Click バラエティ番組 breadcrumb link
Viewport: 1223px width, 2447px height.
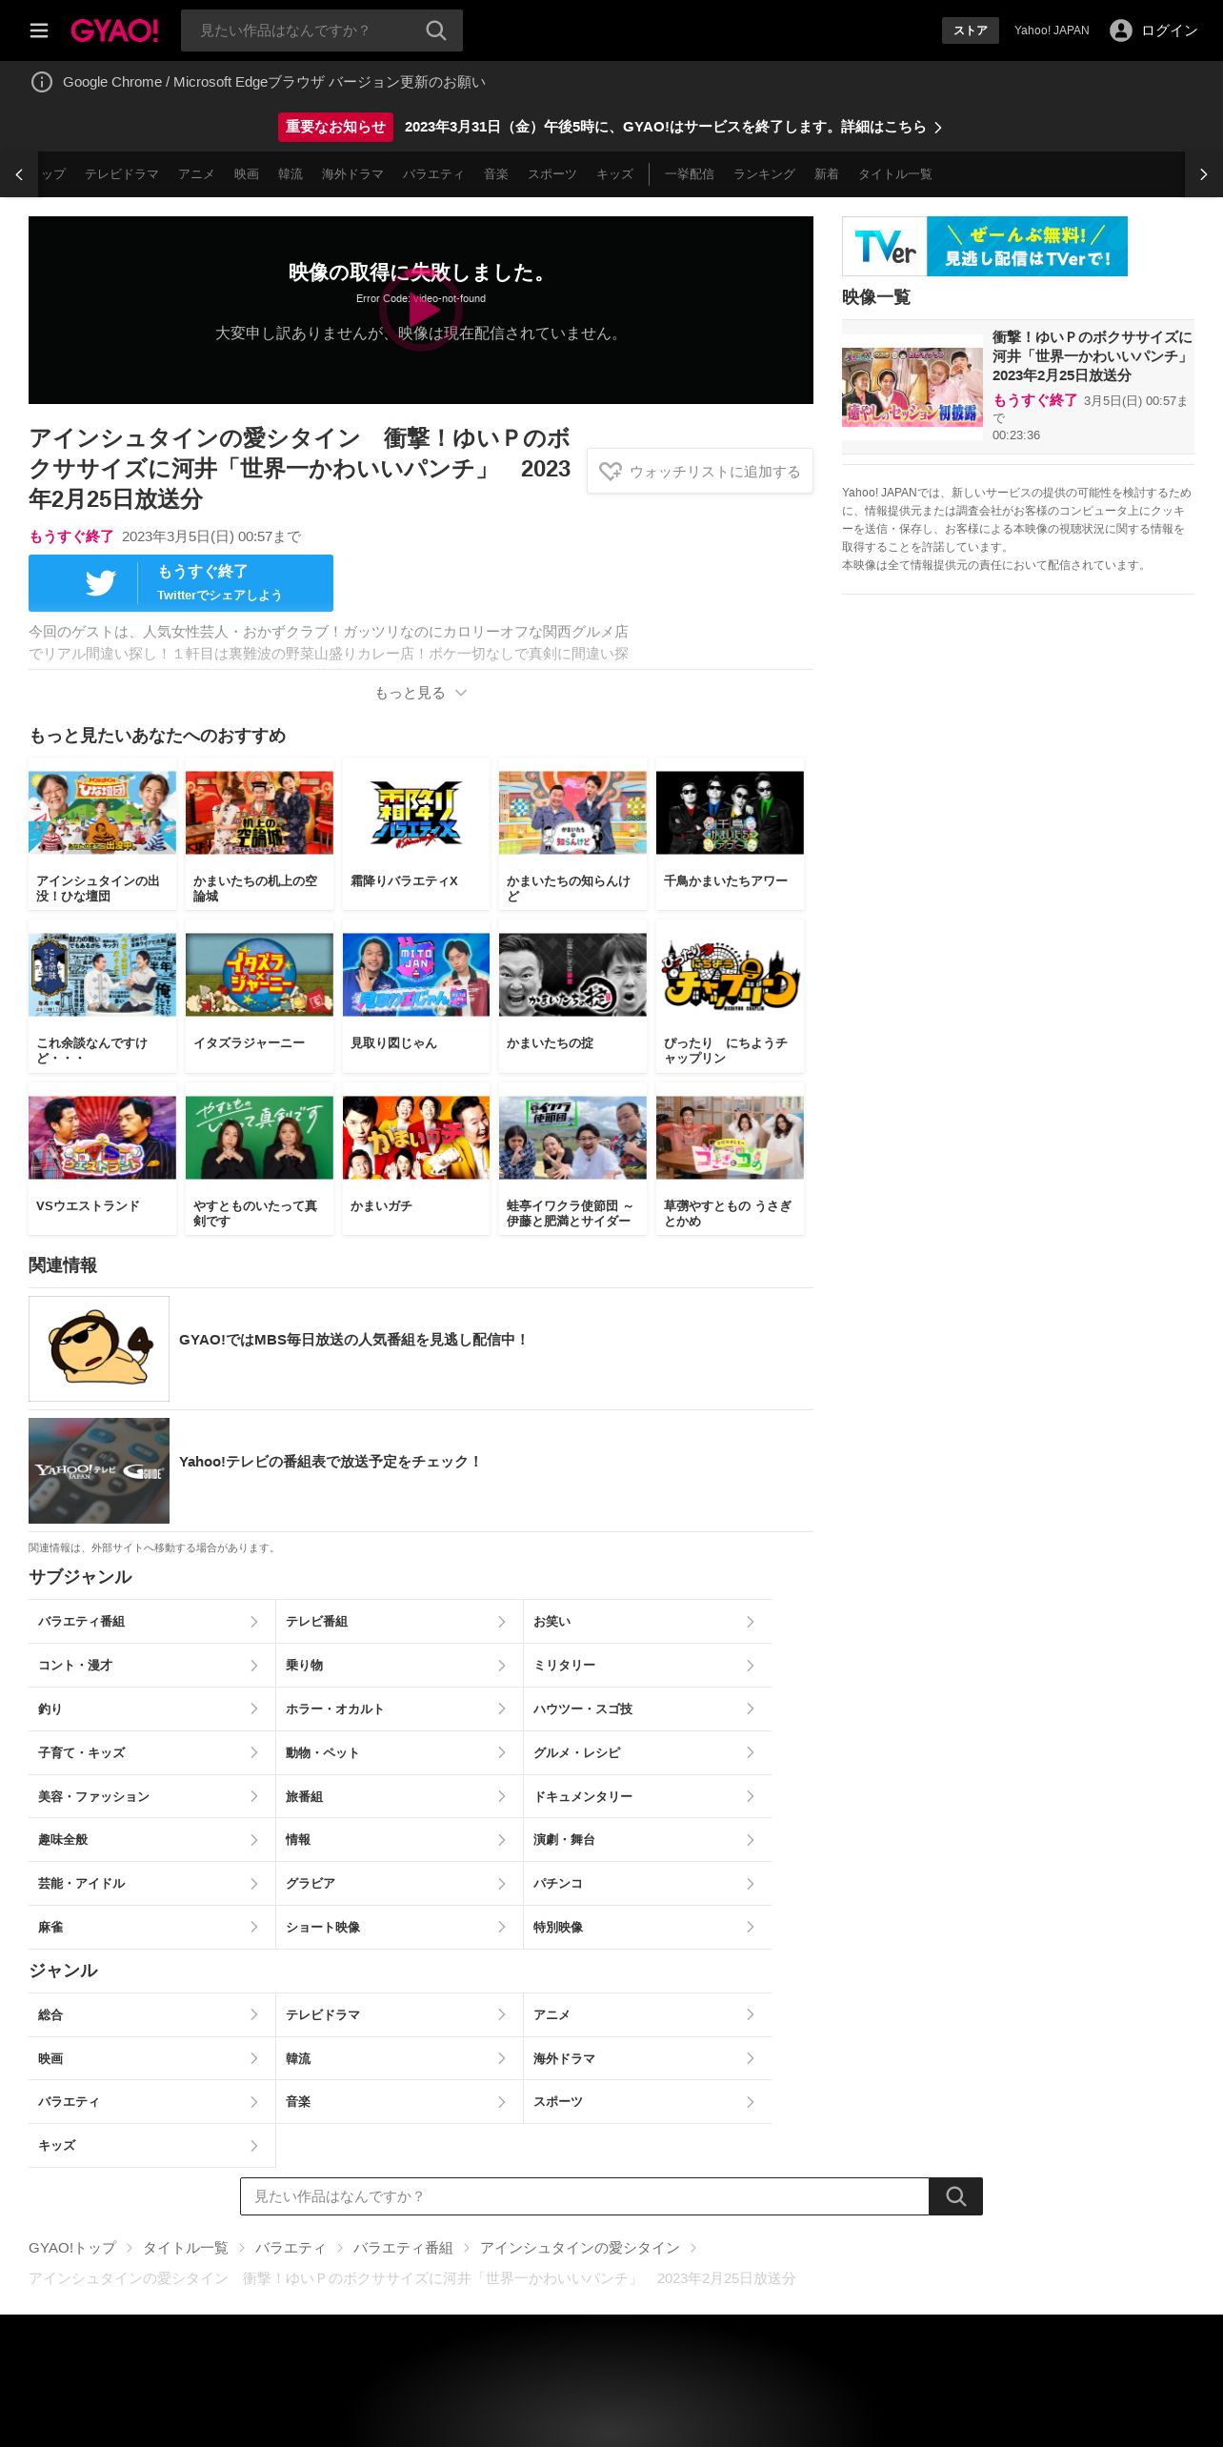[x=403, y=2248]
